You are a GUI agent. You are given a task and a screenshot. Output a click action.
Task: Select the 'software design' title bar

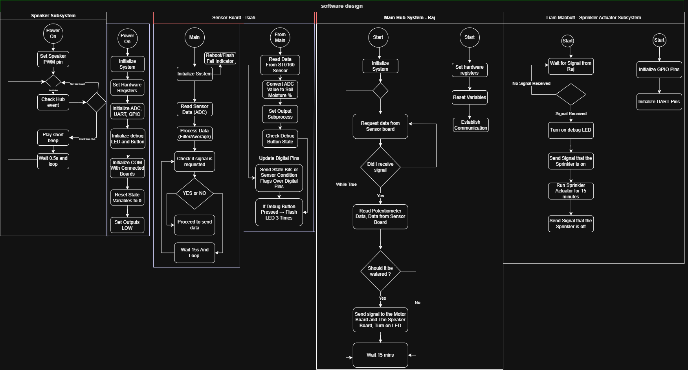point(342,5)
